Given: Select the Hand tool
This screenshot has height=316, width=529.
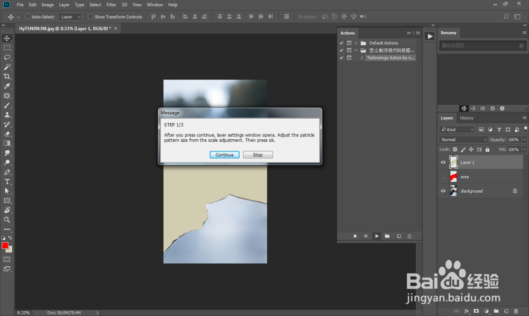Looking at the screenshot, I should (7, 210).
